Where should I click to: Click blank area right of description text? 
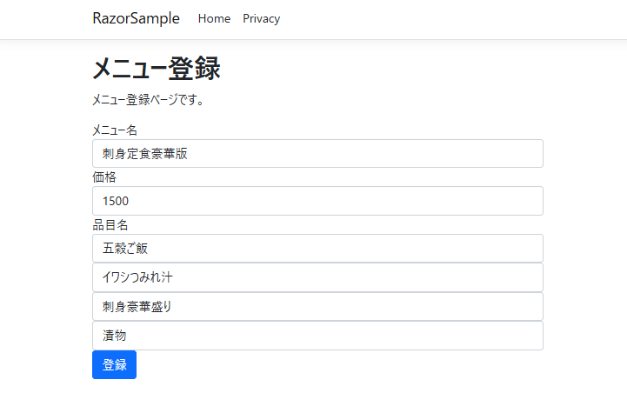click(x=391, y=100)
